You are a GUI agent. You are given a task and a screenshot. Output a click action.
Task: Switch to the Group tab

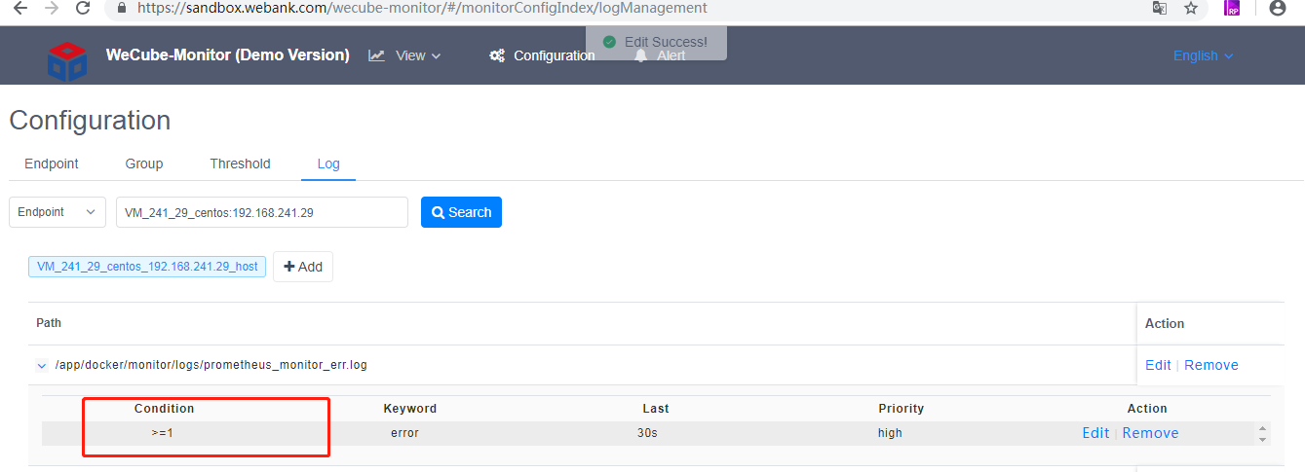point(144,163)
